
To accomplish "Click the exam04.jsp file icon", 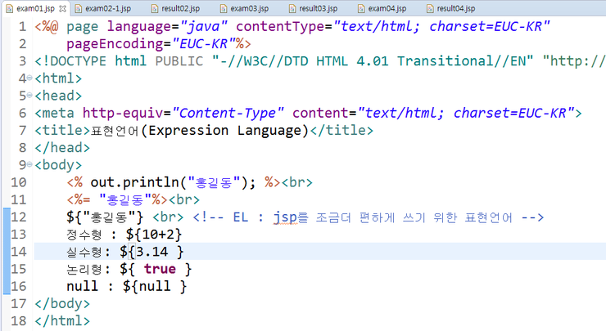I will (x=361, y=8).
